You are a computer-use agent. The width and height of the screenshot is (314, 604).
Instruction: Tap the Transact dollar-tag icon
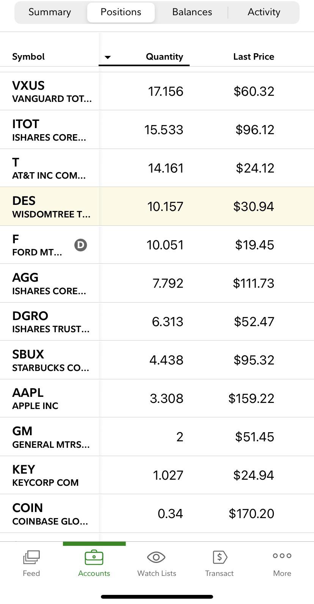(219, 558)
